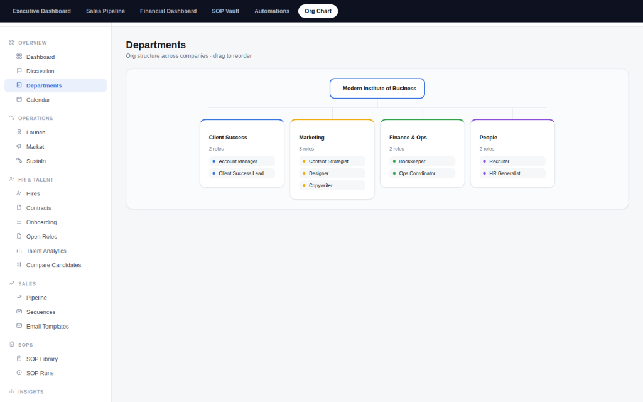Screen dimensions: 643x402
Task: Click the SOP Runs clock icon
Action: pyautogui.click(x=19, y=373)
